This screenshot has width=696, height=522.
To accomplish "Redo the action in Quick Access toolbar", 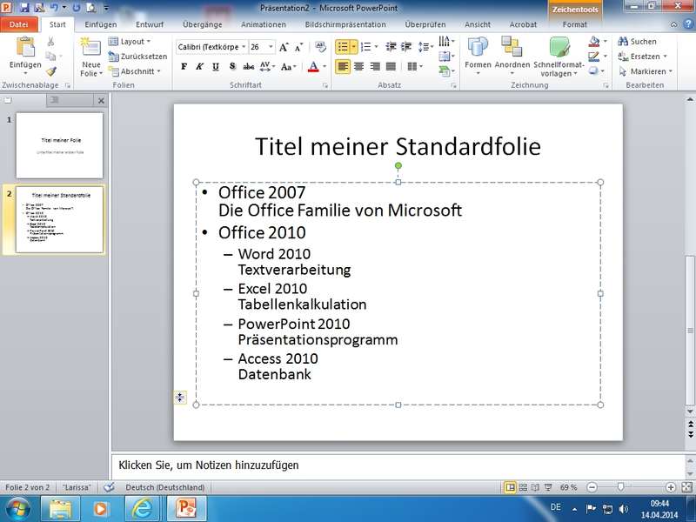I will pyautogui.click(x=76, y=8).
